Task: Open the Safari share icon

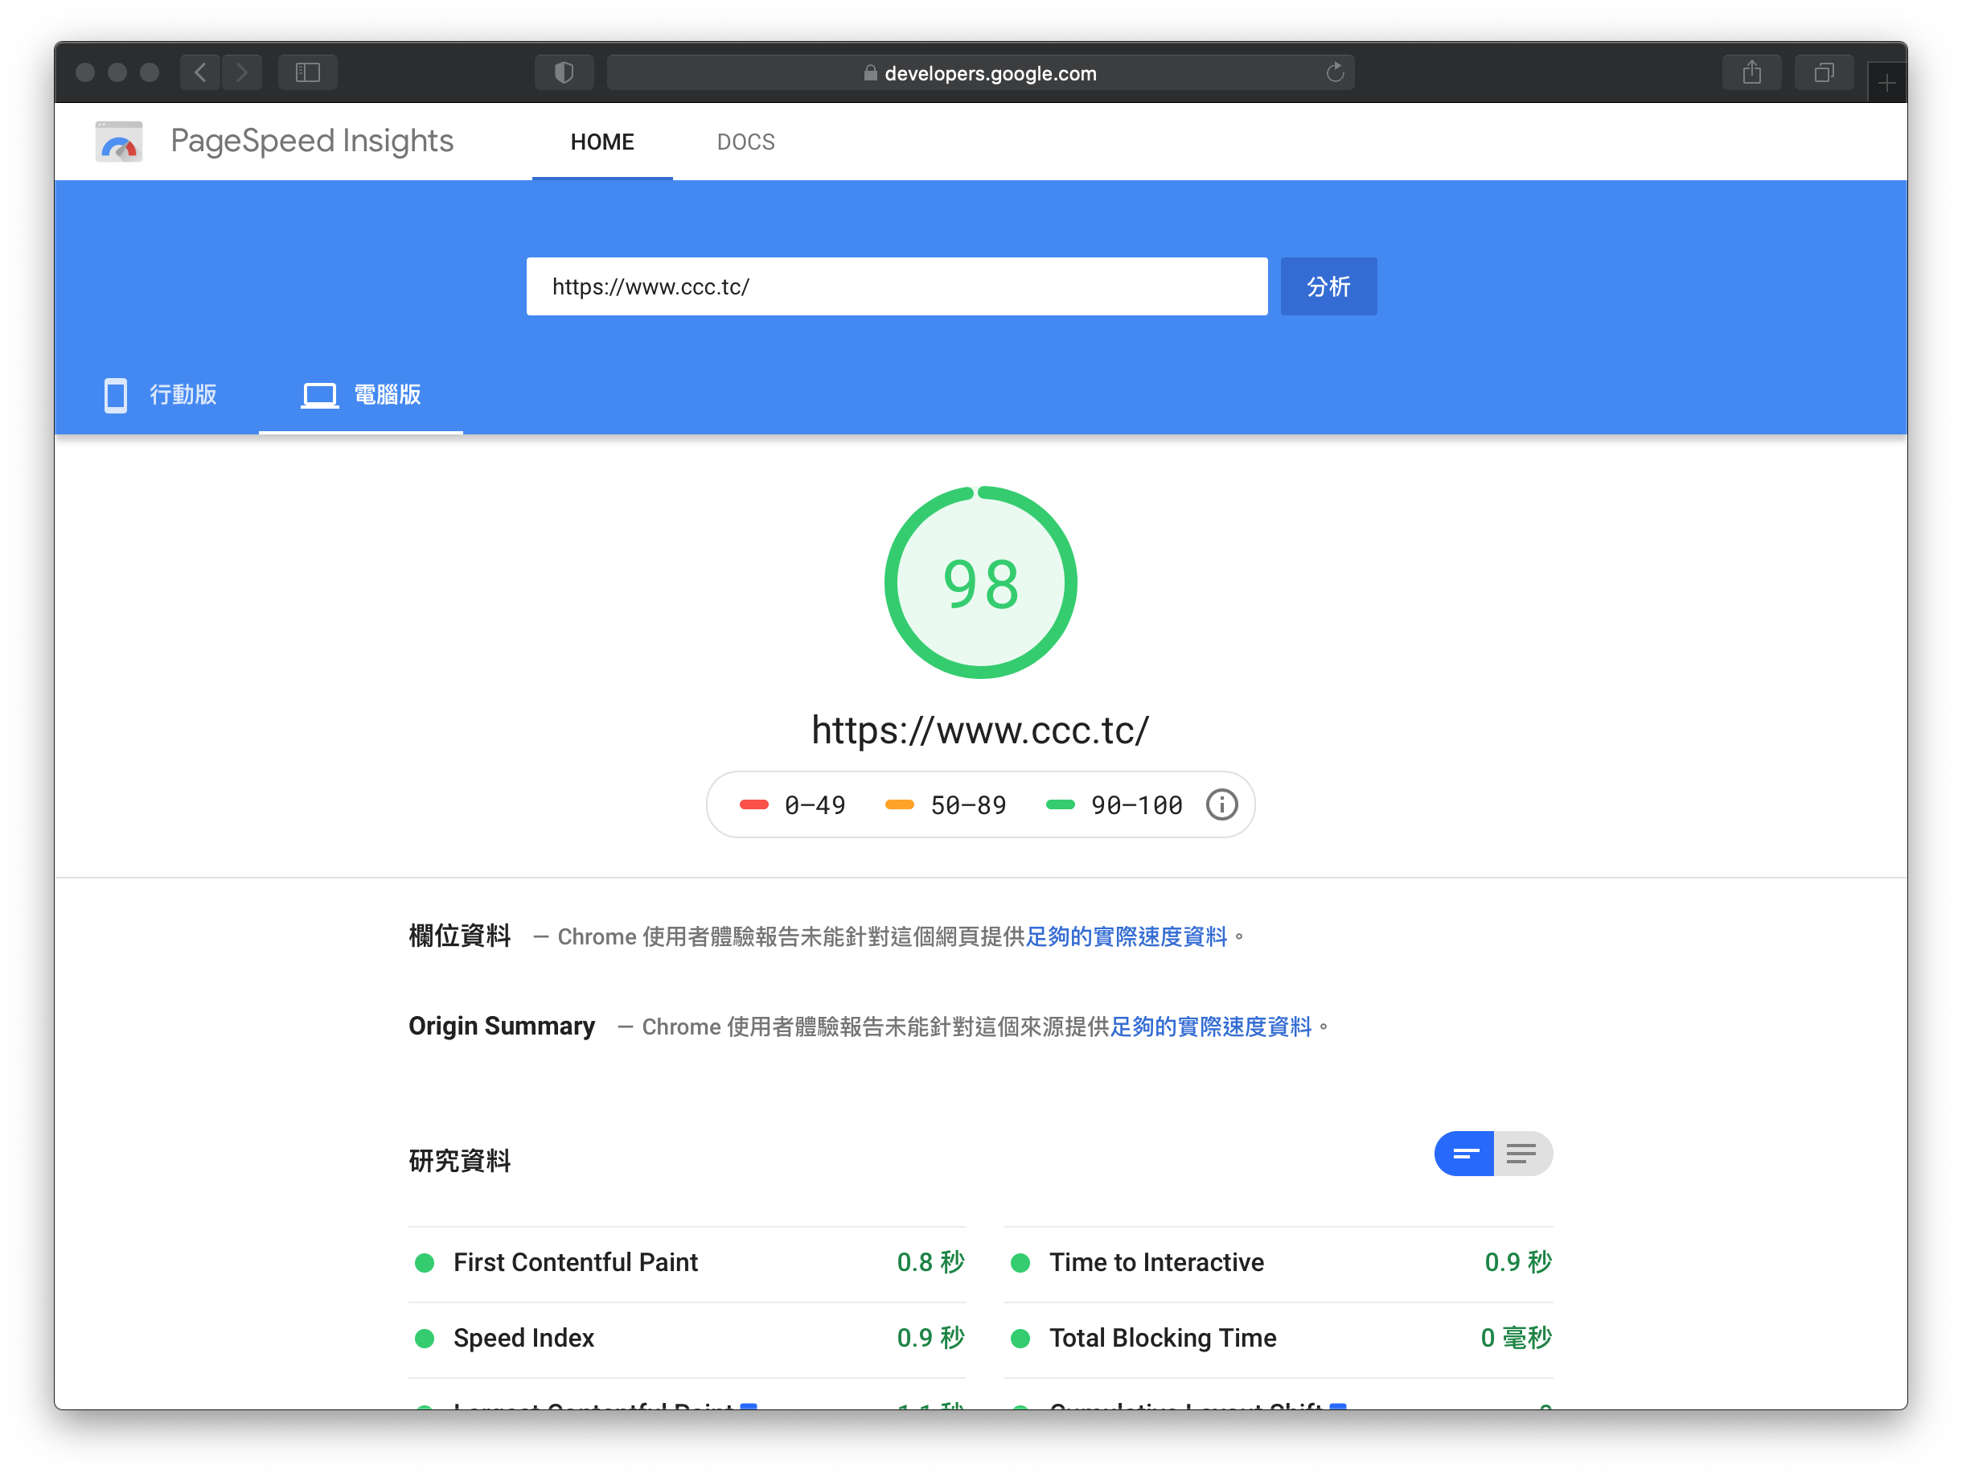Action: pos(1752,72)
